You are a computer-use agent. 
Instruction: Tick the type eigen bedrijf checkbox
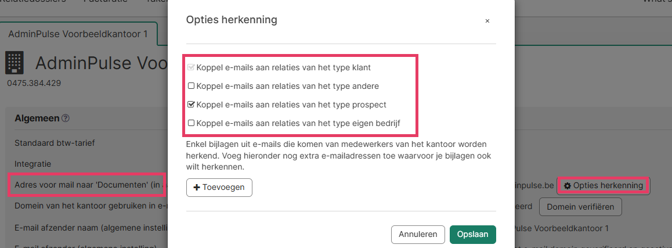(x=191, y=123)
